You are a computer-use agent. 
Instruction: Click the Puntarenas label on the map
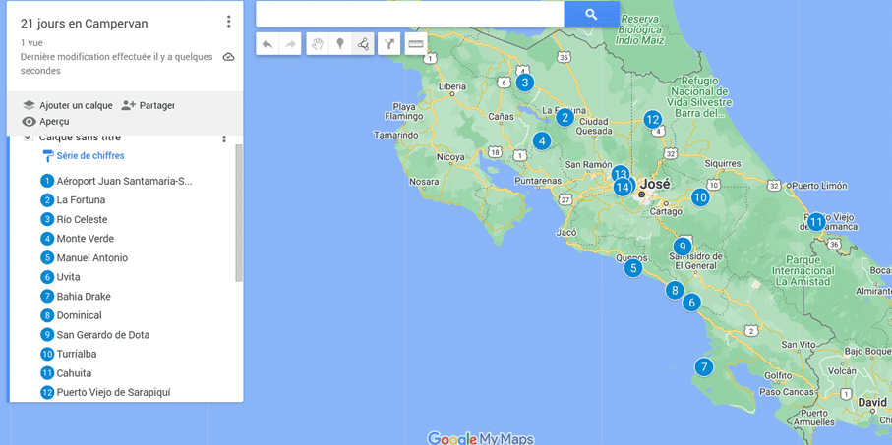(538, 182)
